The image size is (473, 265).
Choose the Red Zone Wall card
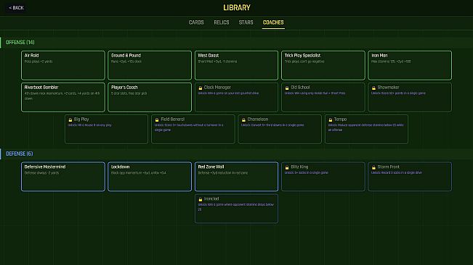click(x=236, y=177)
